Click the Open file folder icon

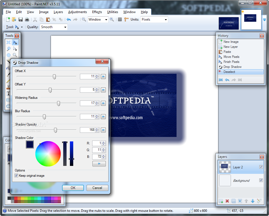pyautogui.click(x=14, y=19)
